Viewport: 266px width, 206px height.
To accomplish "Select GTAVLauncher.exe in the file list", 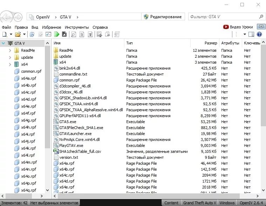I will (x=75, y=134).
